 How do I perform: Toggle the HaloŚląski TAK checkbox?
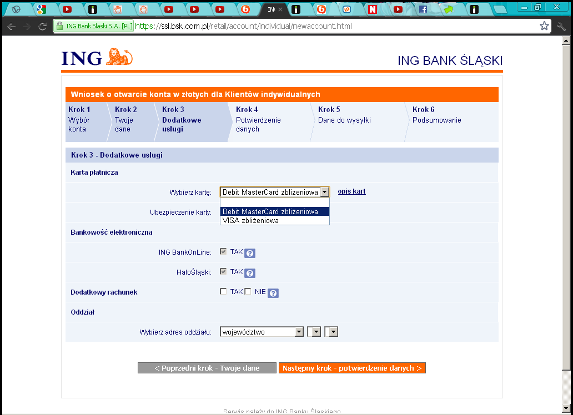click(223, 271)
